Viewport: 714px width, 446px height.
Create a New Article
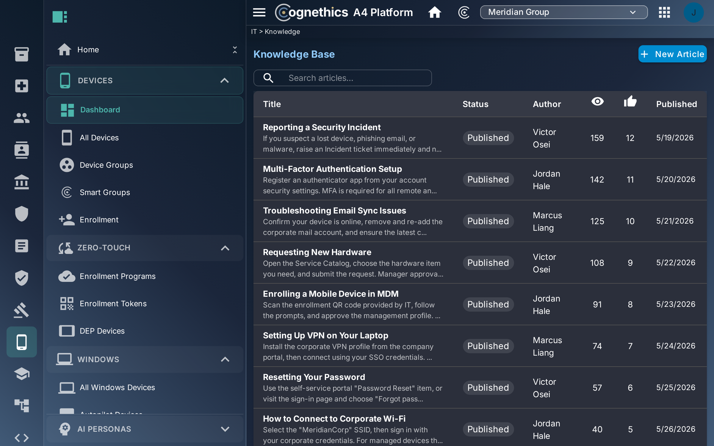click(x=672, y=54)
